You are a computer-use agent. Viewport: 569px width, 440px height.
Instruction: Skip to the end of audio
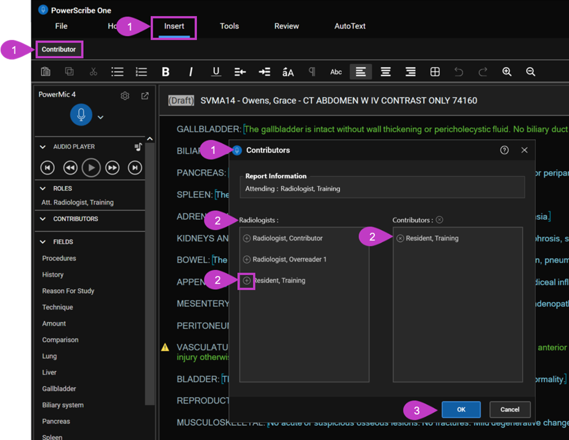click(x=135, y=167)
